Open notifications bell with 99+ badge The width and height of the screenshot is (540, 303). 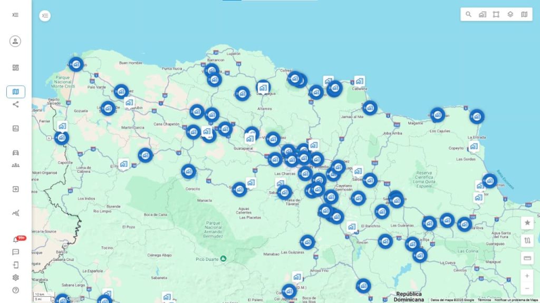(x=16, y=239)
